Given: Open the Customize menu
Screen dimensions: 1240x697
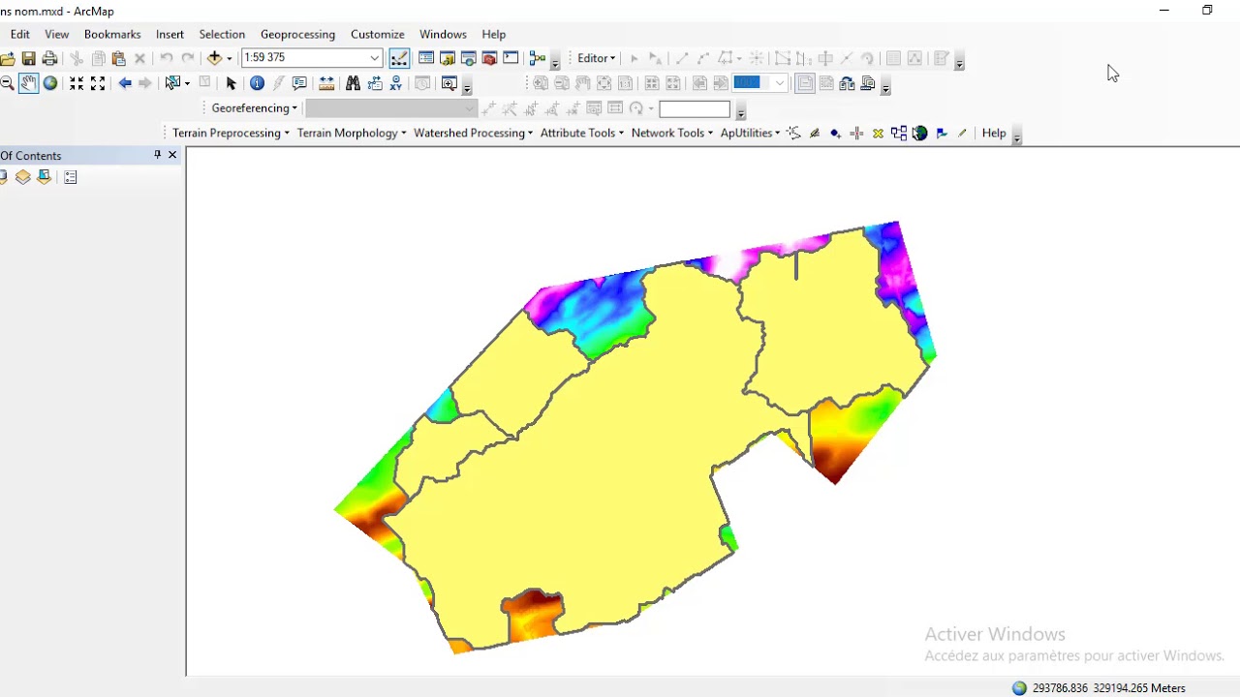Looking at the screenshot, I should coord(378,34).
